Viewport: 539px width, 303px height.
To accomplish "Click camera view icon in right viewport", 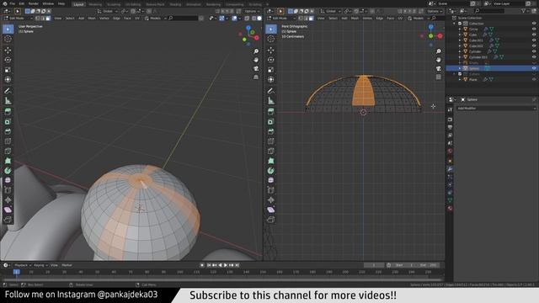I will (439, 68).
